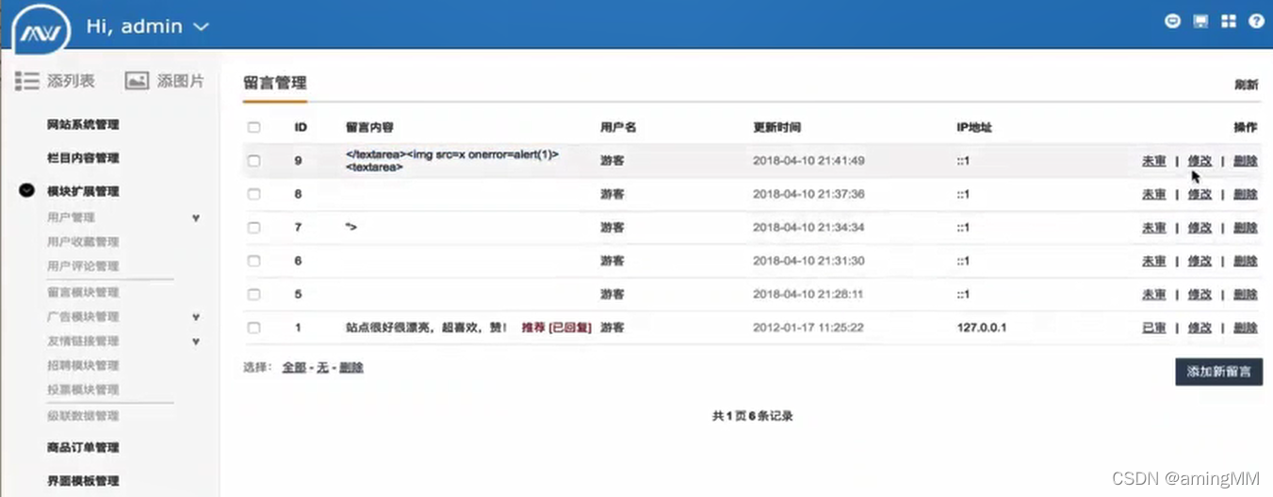This screenshot has width=1273, height=497.
Task: Go to 投票模块管理
Action: (x=83, y=390)
